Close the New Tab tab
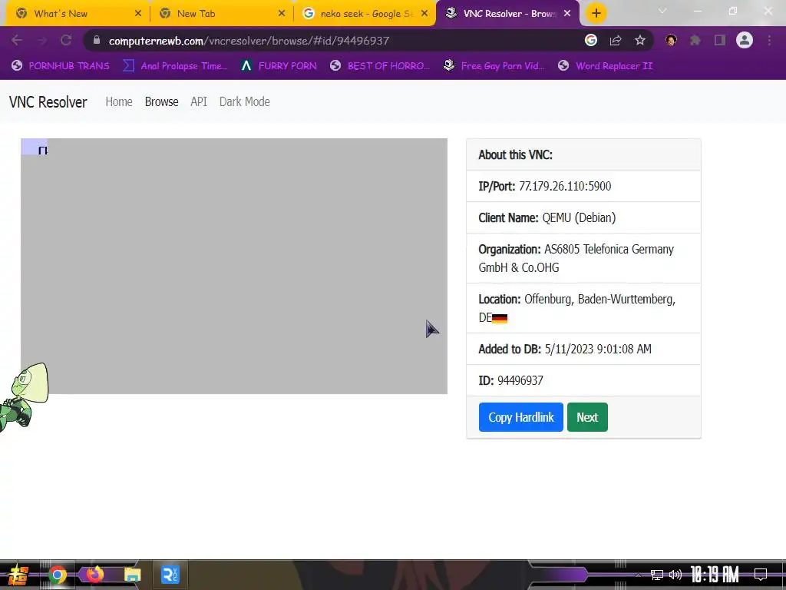Viewport: 786px width, 590px height. tap(282, 14)
